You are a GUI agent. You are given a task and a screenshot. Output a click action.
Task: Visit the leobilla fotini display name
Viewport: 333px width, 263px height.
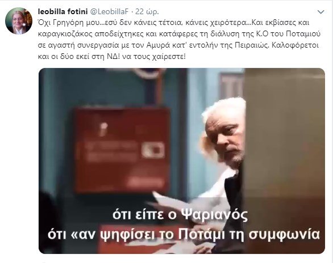63,12
